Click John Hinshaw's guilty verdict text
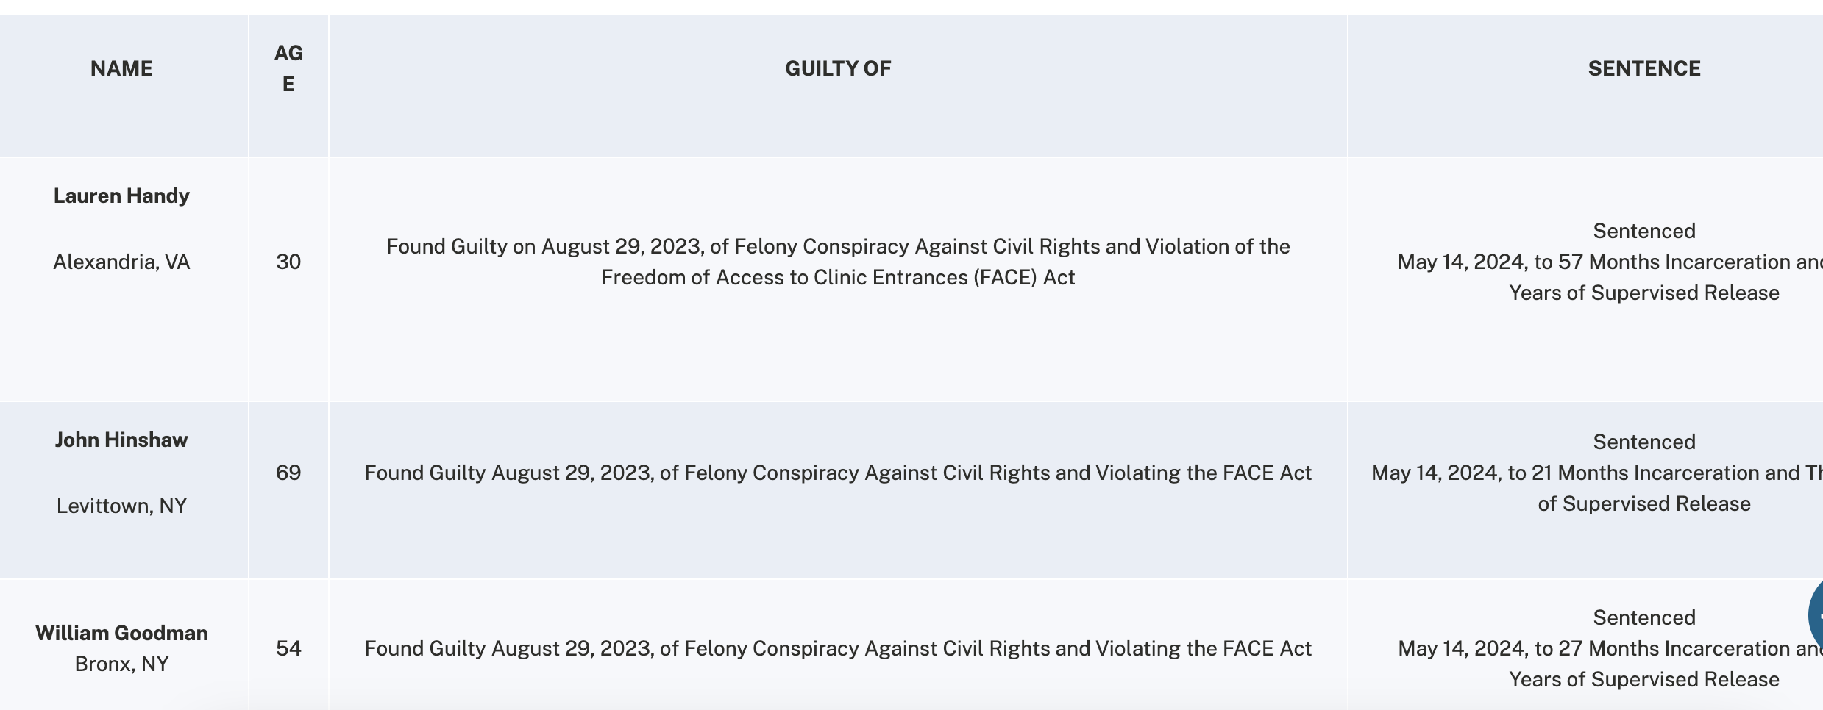 click(x=838, y=473)
